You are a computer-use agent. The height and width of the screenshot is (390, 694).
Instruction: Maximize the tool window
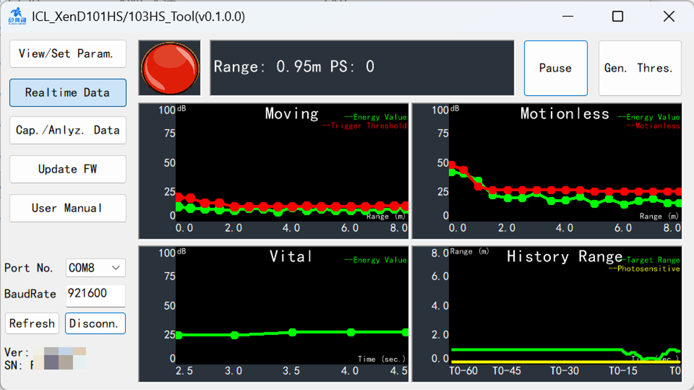point(617,16)
